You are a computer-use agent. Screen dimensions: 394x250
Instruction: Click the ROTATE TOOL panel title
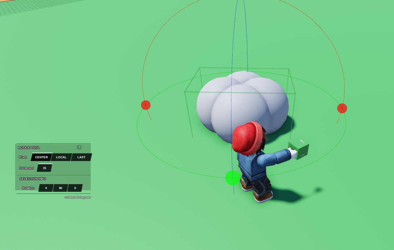click(x=29, y=148)
